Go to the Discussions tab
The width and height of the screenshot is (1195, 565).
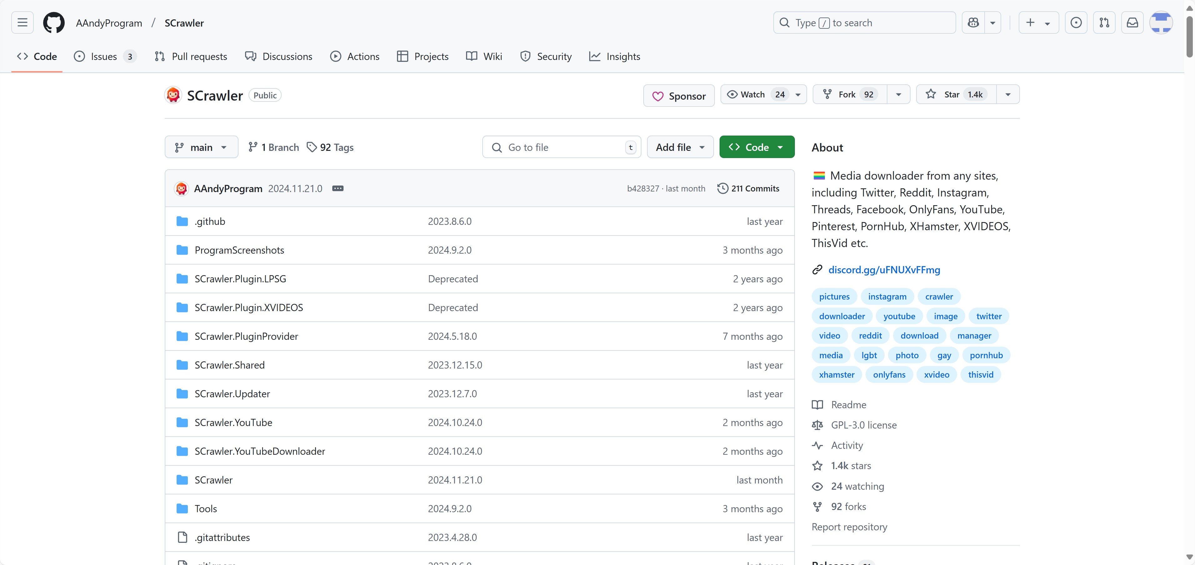(x=279, y=57)
